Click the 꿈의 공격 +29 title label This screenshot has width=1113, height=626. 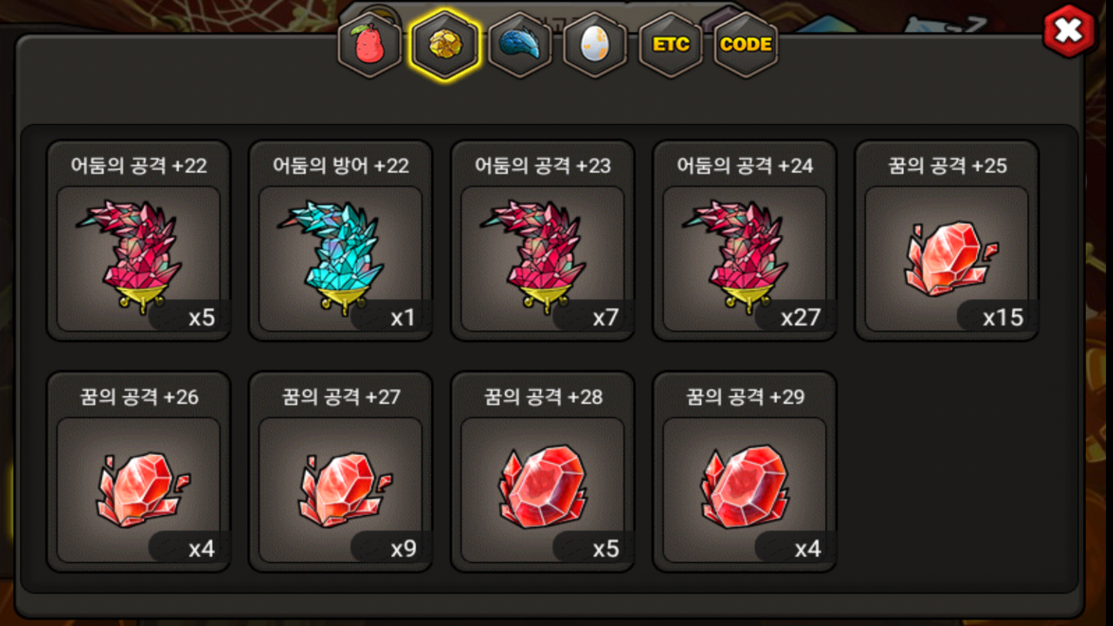click(745, 397)
